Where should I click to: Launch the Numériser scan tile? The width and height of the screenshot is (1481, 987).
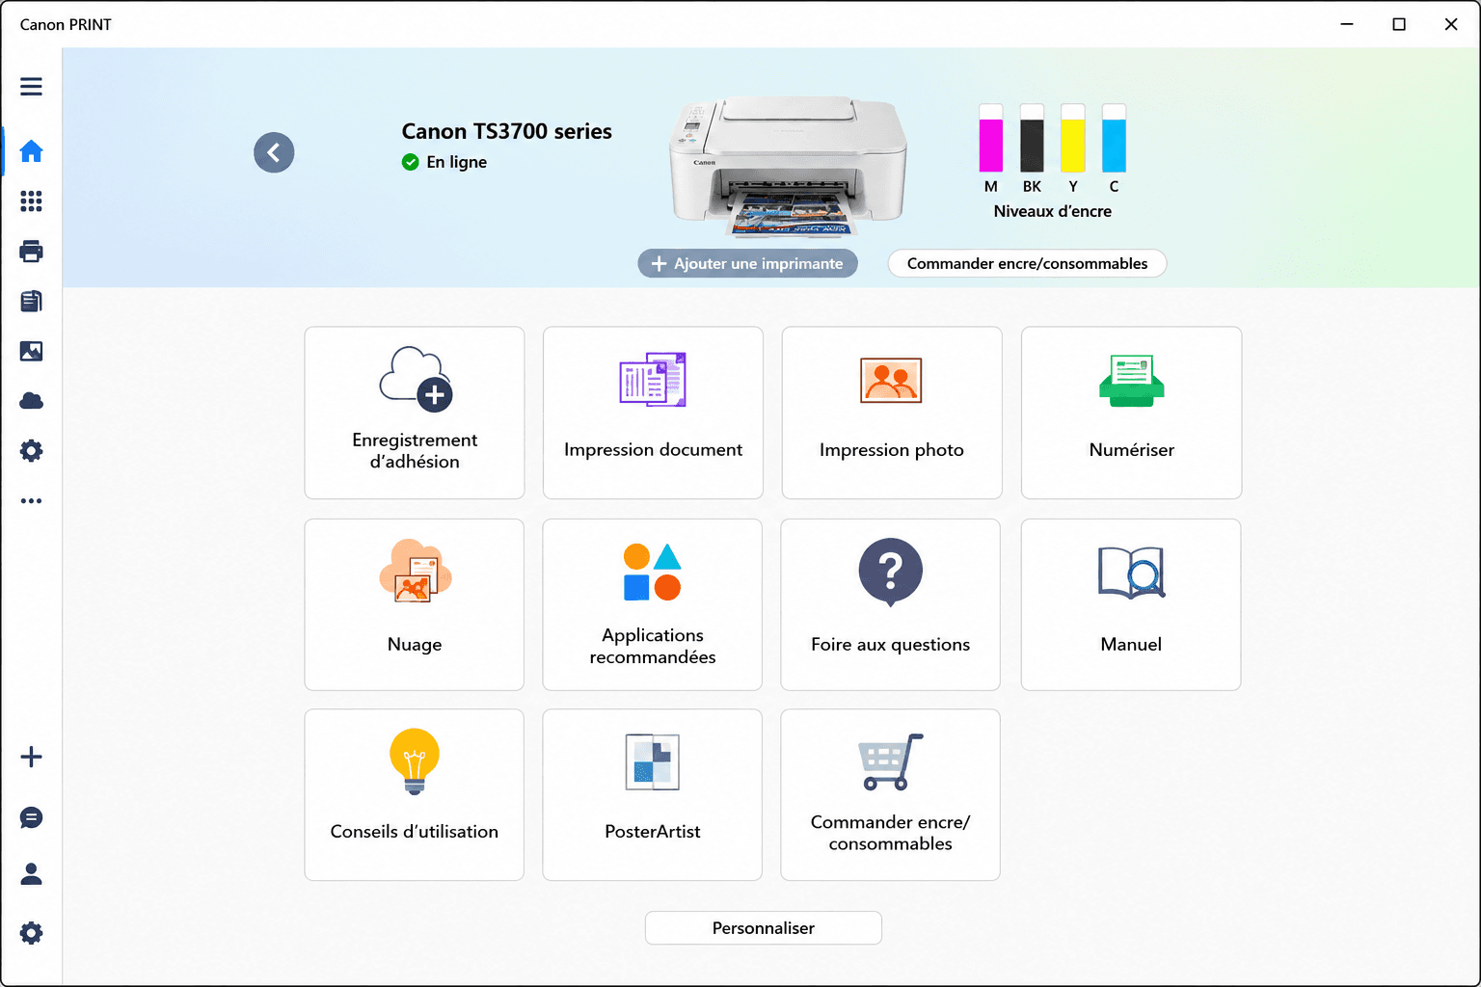click(x=1131, y=413)
